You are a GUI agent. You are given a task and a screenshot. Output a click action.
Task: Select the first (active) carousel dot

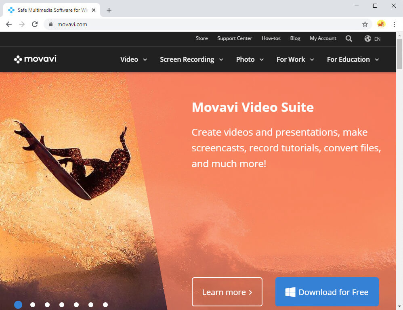(x=18, y=305)
